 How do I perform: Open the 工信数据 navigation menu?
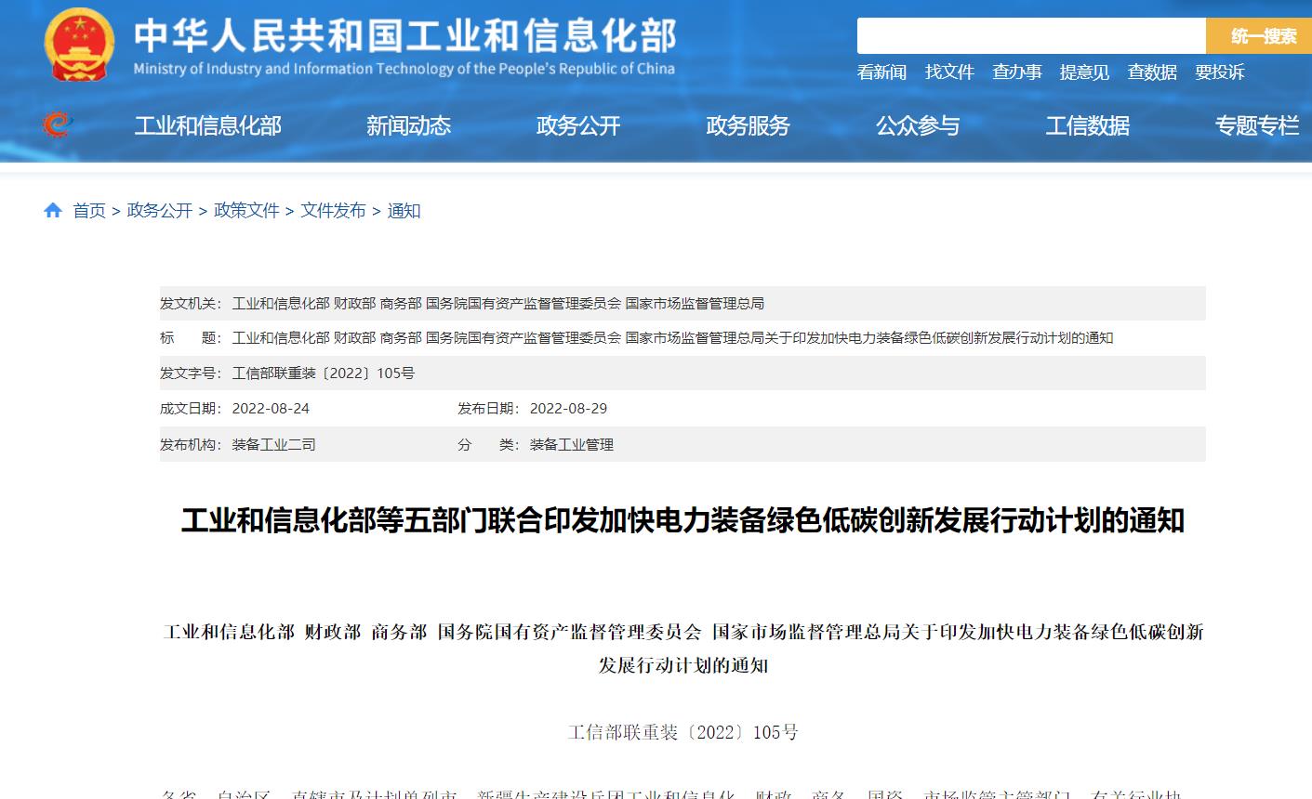(1087, 126)
